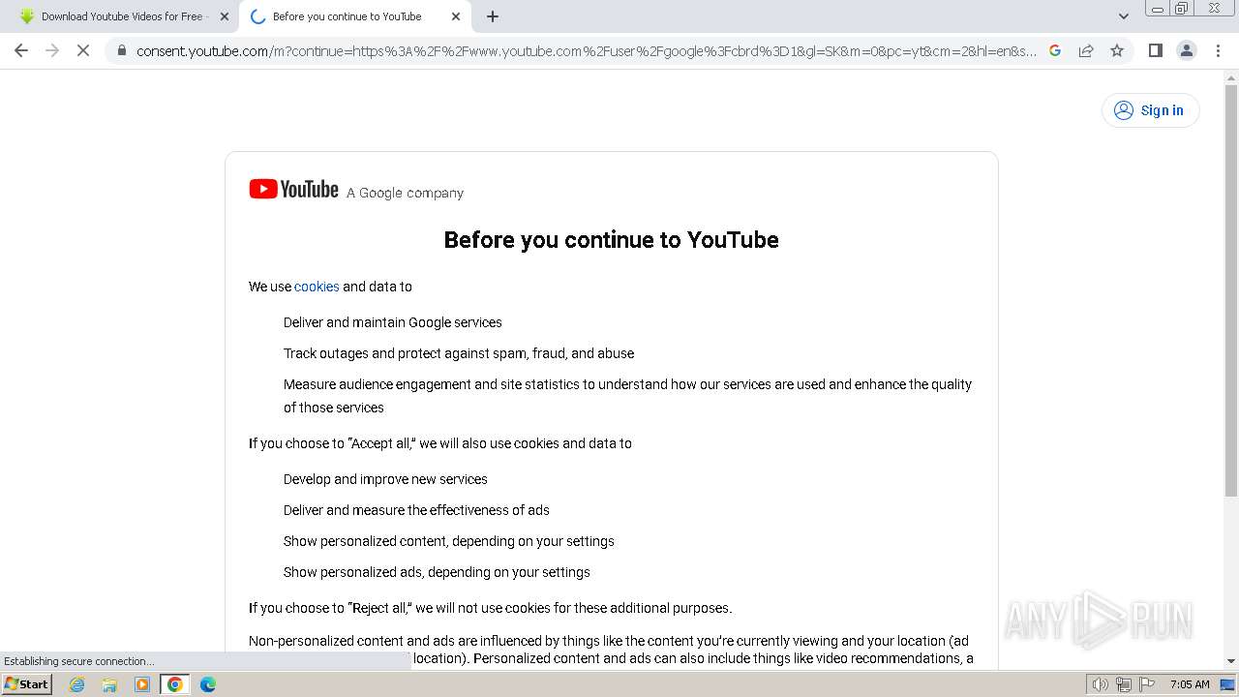Open Chrome three-dot menu
Viewport: 1239px width, 697px height.
pos(1218,50)
